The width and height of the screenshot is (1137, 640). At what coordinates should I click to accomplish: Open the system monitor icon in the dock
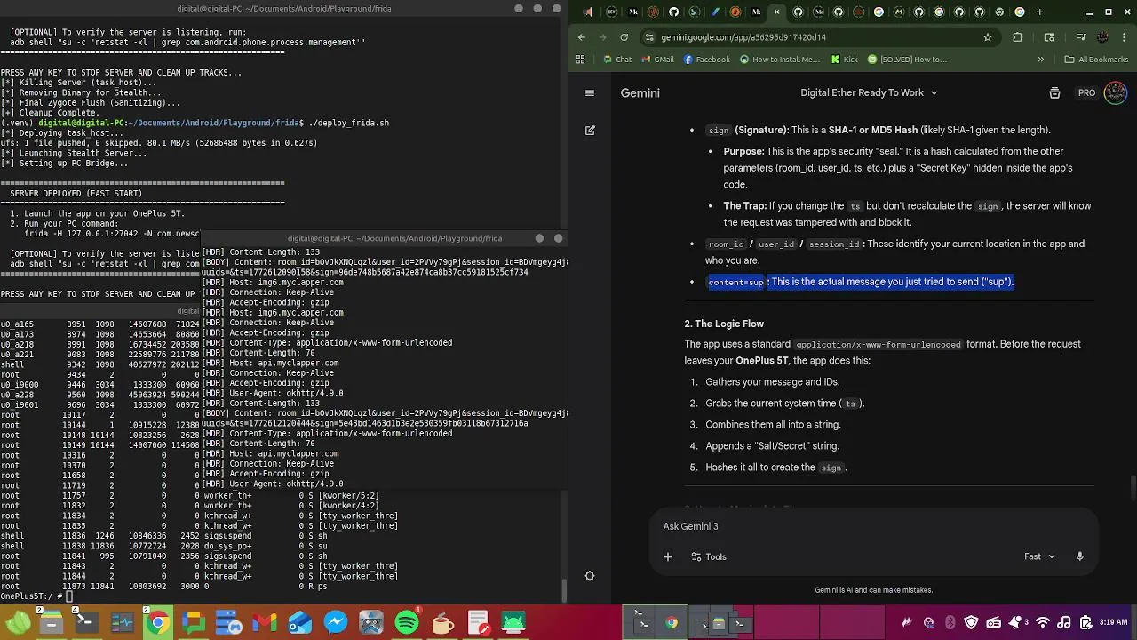click(122, 623)
